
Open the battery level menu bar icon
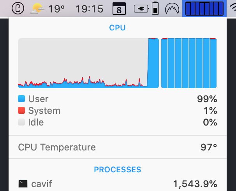[155, 9]
